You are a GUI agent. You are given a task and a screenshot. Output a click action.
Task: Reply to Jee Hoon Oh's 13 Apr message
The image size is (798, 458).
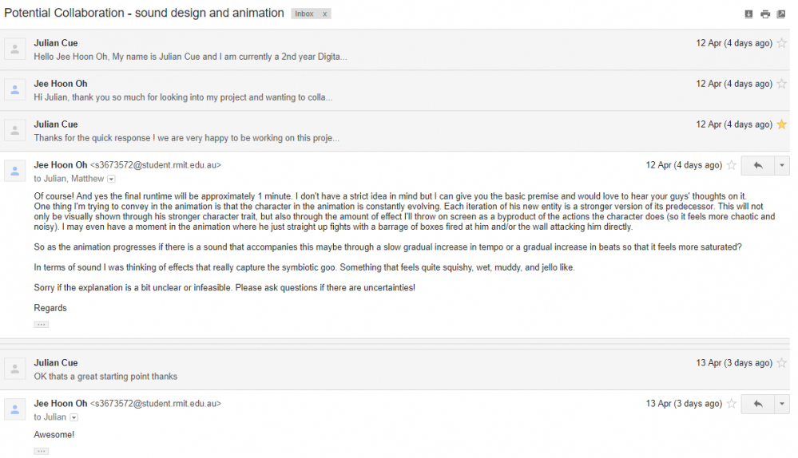tap(758, 404)
